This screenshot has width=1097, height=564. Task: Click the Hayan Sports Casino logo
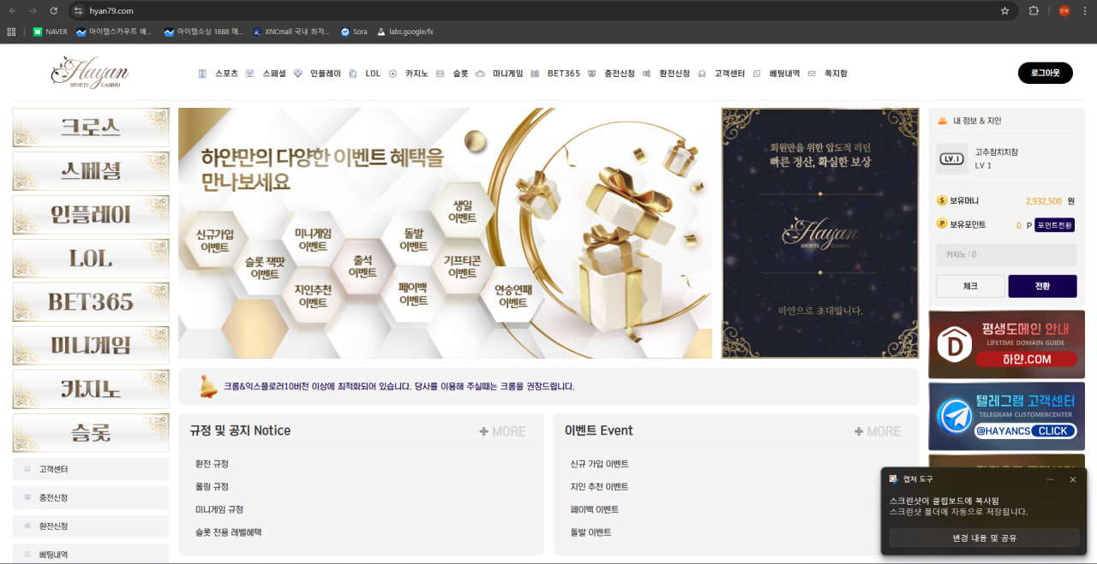89,73
